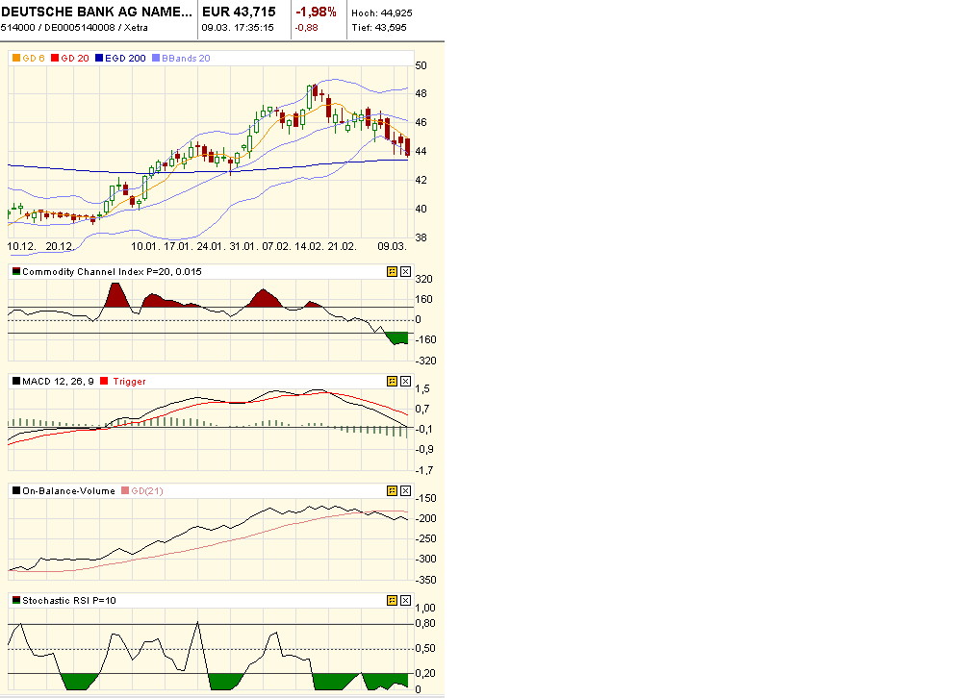Click the GD 20 legend label

(75, 58)
